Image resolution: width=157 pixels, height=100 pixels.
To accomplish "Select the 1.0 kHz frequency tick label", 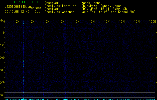I will point(2,45).
